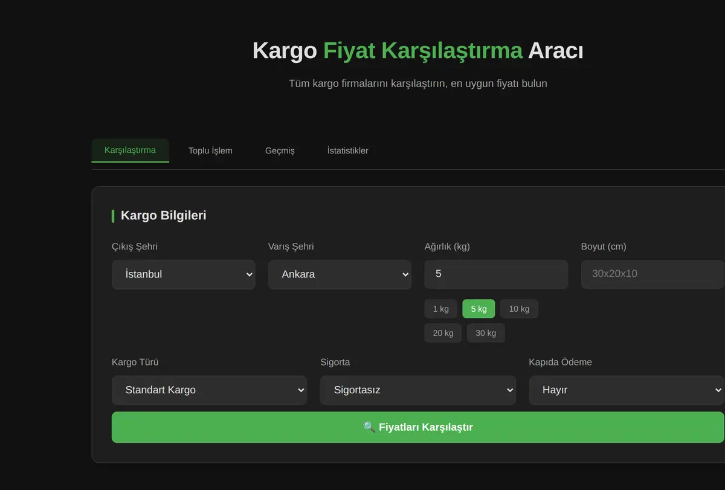
Task: Click the subtitle starting with Tüm kargo firmalarını
Action: point(418,83)
